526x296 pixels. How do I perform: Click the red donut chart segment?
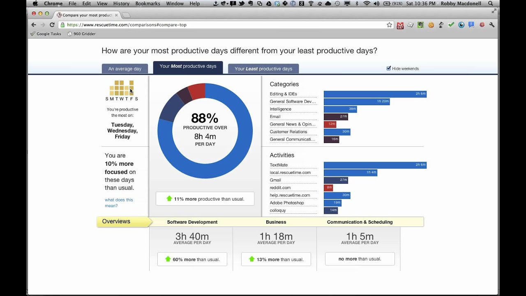(x=197, y=91)
